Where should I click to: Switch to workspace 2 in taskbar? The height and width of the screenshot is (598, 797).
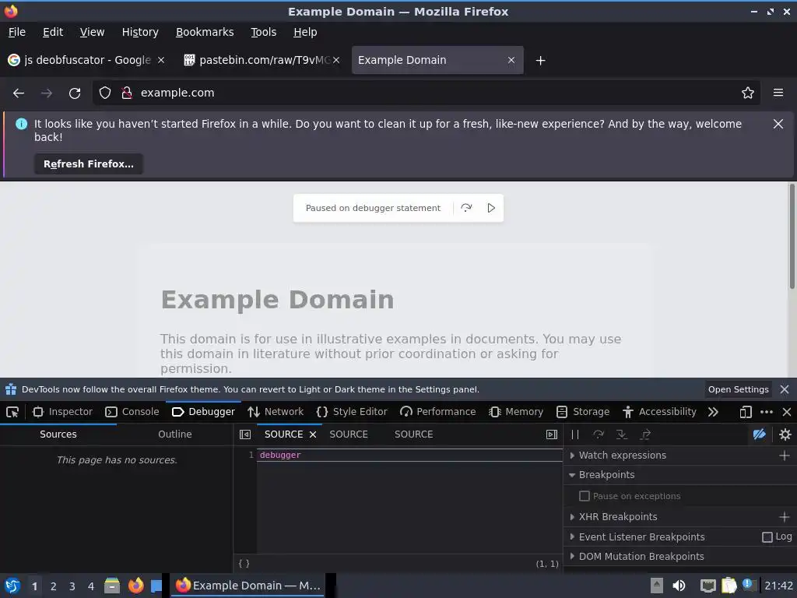pyautogui.click(x=54, y=586)
